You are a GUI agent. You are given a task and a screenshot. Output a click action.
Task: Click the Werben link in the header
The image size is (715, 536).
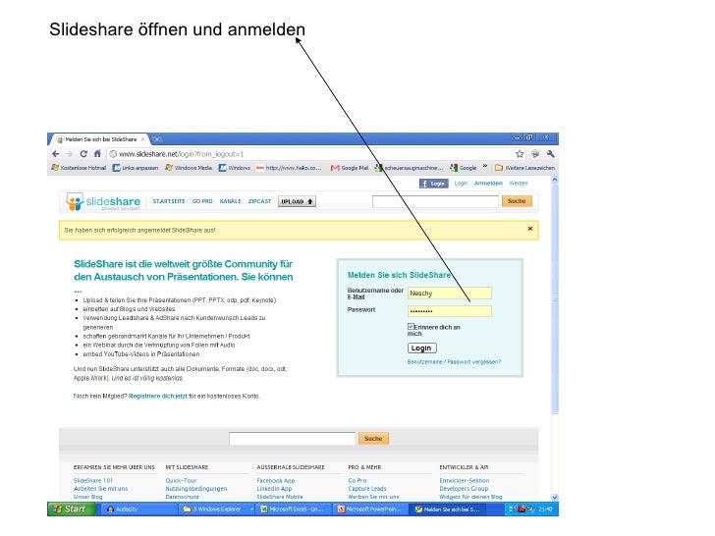[518, 184]
